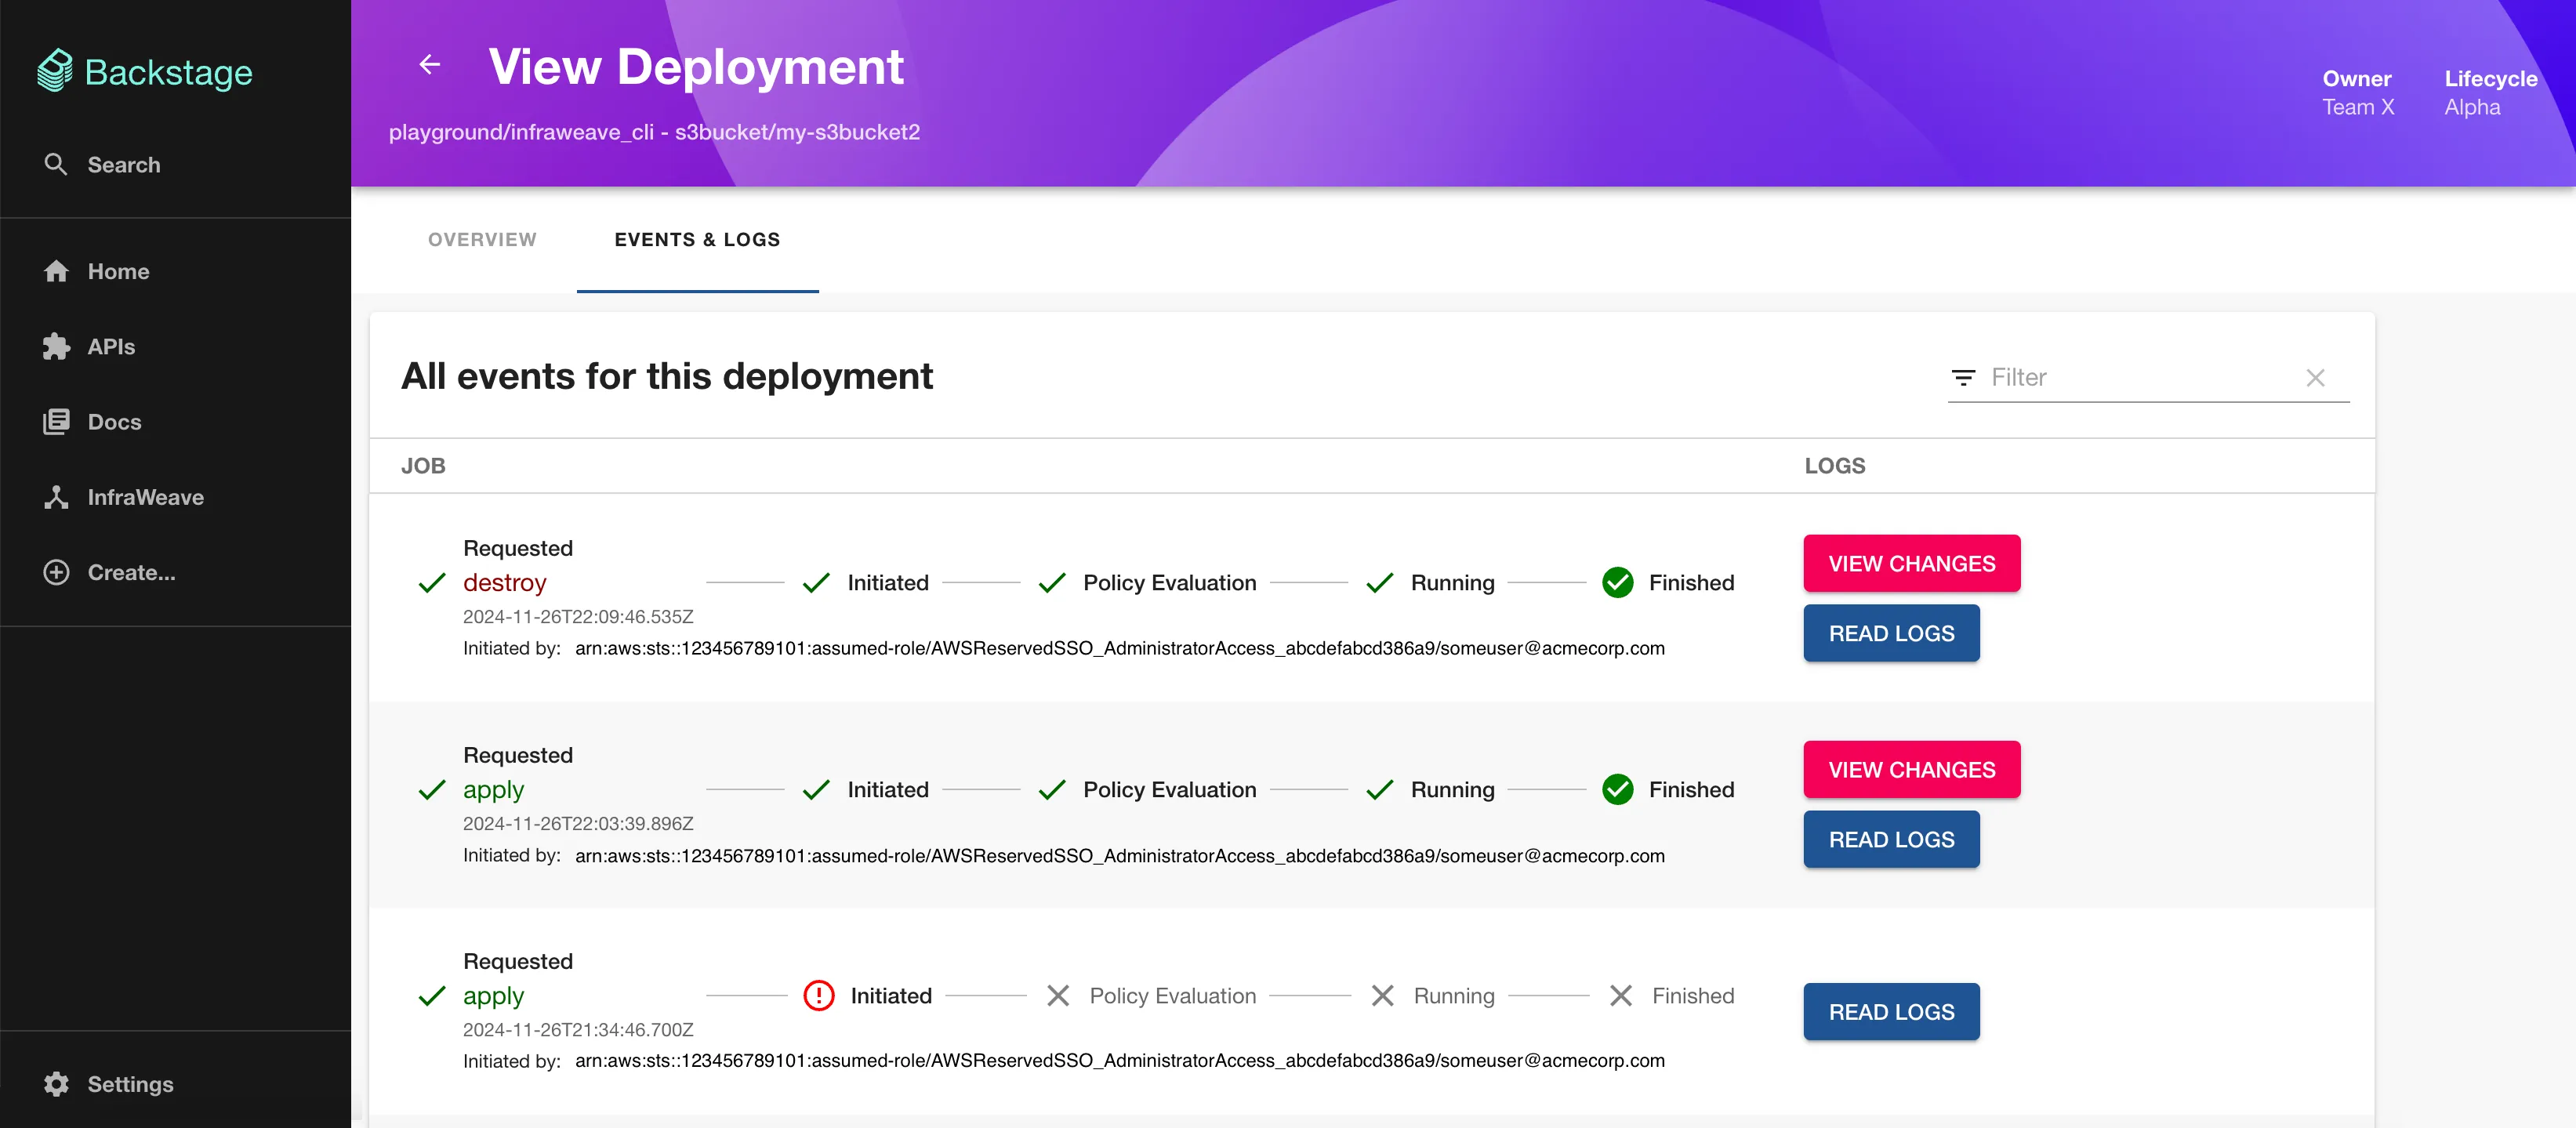Click Read Logs for failed apply job
Viewport: 2576px width, 1128px height.
(x=1891, y=1012)
